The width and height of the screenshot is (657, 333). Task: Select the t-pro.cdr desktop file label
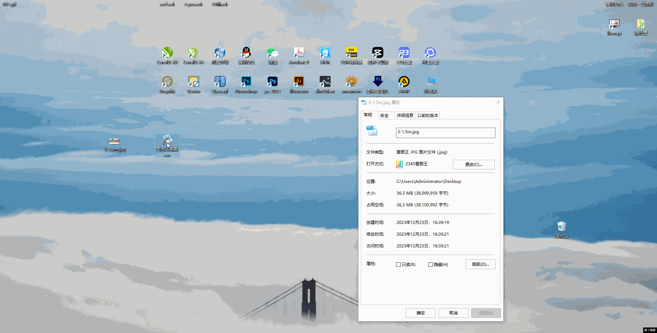193,4
